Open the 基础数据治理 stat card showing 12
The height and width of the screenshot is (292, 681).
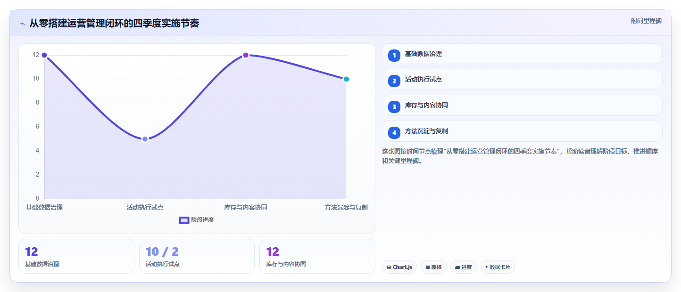[76, 256]
